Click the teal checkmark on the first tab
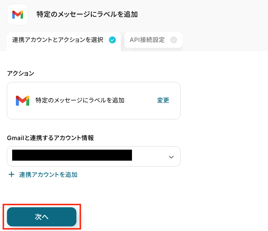The height and width of the screenshot is (231, 268). pos(112,40)
